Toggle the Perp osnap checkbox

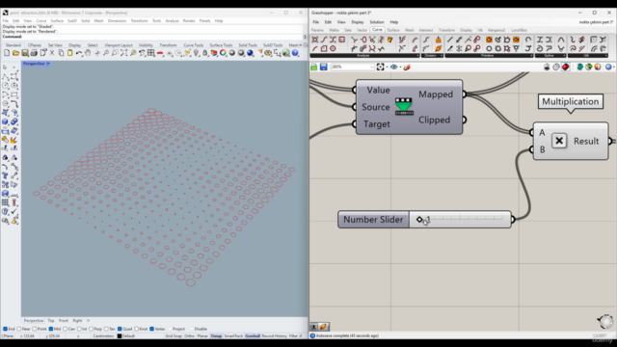tap(92, 329)
